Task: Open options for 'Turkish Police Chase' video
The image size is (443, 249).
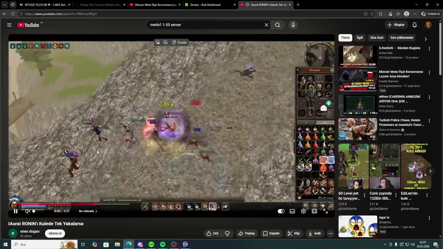Action: coord(430,121)
